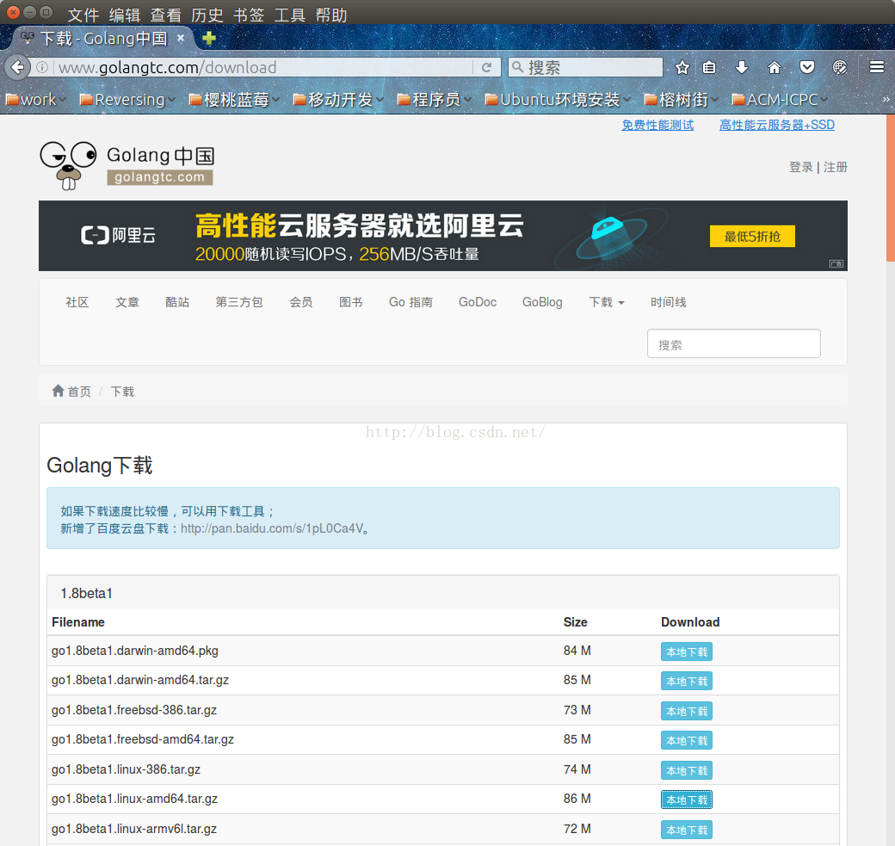The height and width of the screenshot is (846, 895).
Task: Open the 帮助 menu
Action: [331, 15]
